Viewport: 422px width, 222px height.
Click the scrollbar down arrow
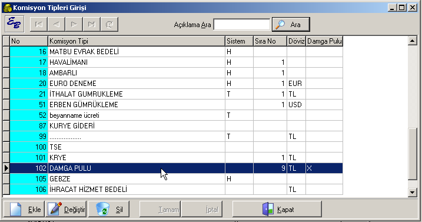pyautogui.click(x=413, y=192)
